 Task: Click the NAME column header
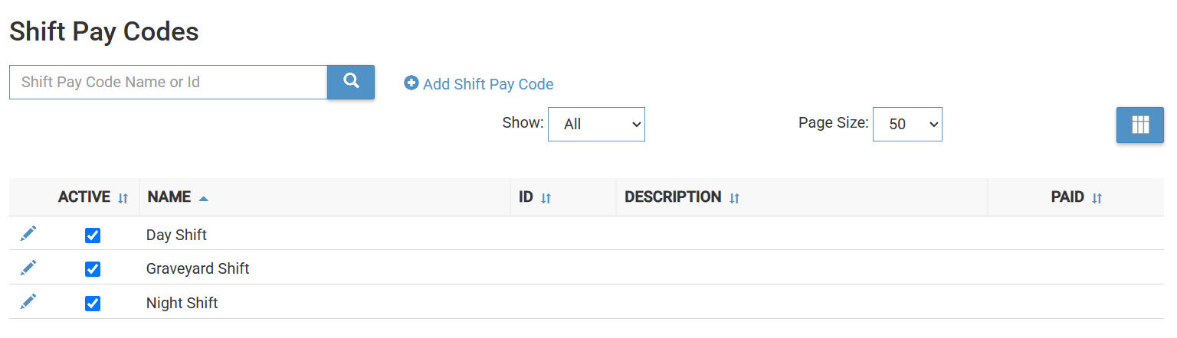point(169,197)
